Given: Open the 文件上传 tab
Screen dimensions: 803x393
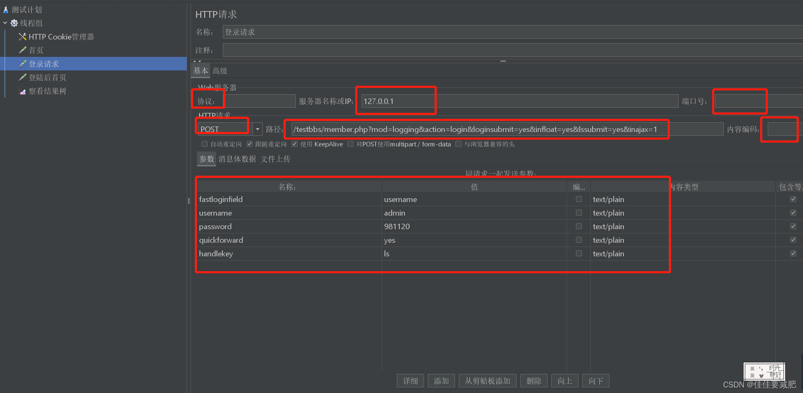Looking at the screenshot, I should pyautogui.click(x=275, y=159).
